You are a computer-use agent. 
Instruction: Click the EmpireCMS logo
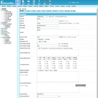[8, 2]
